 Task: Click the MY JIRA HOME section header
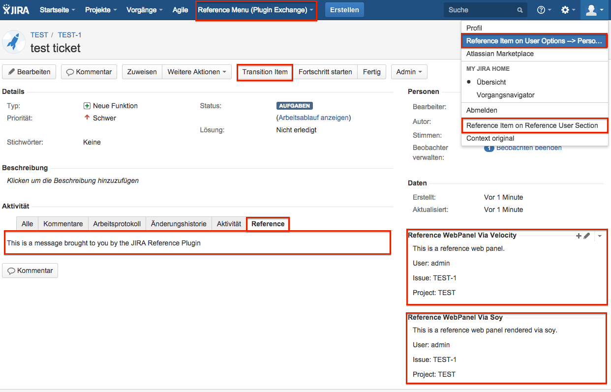(488, 69)
